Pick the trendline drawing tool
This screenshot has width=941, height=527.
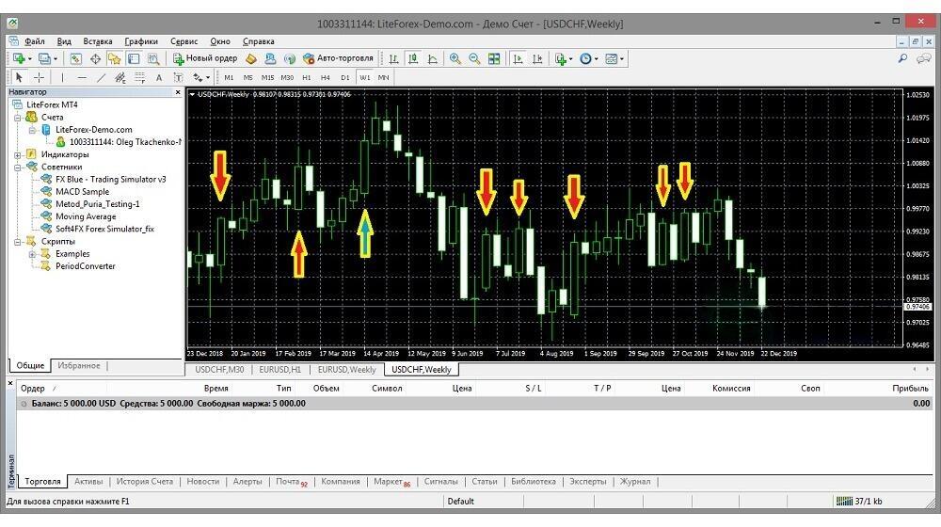pyautogui.click(x=102, y=77)
